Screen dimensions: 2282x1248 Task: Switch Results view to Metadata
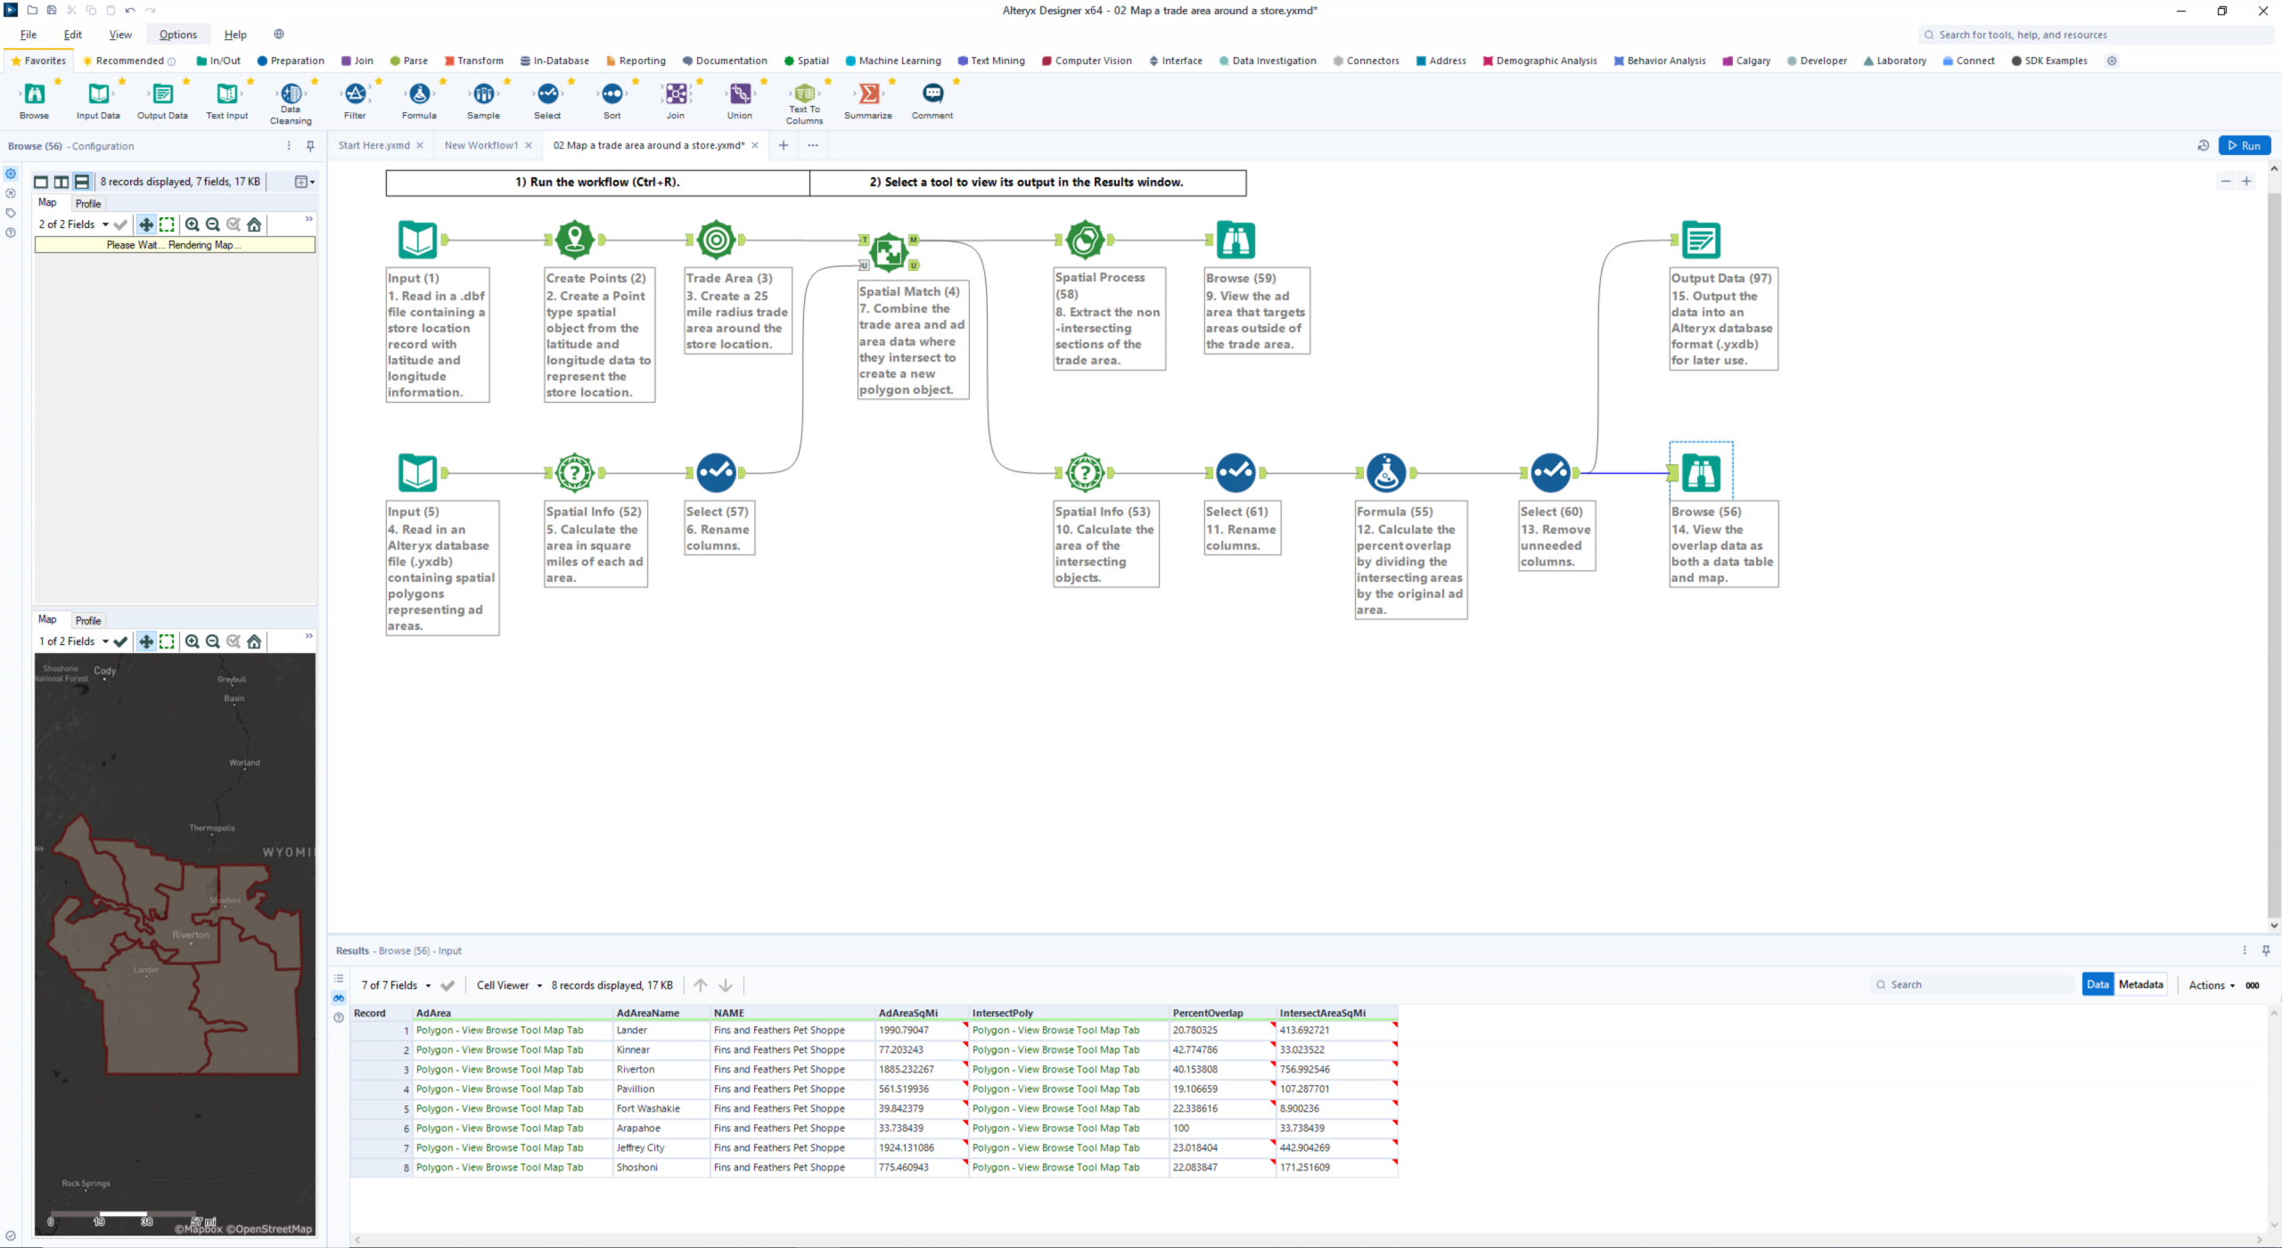2140,984
